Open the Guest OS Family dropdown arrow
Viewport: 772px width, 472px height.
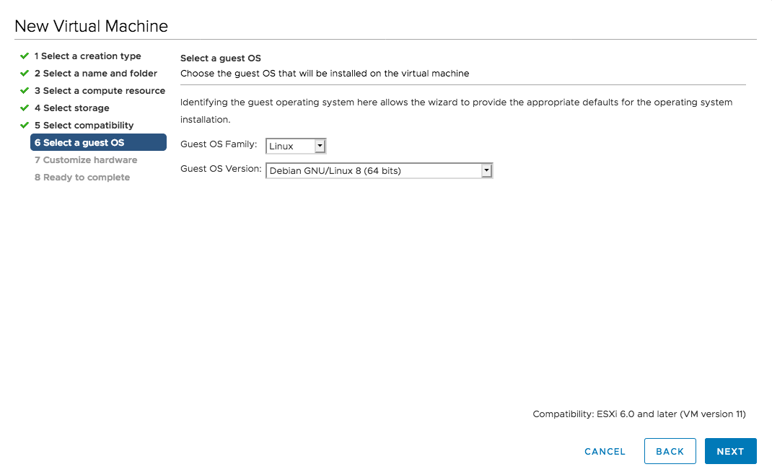click(x=320, y=145)
